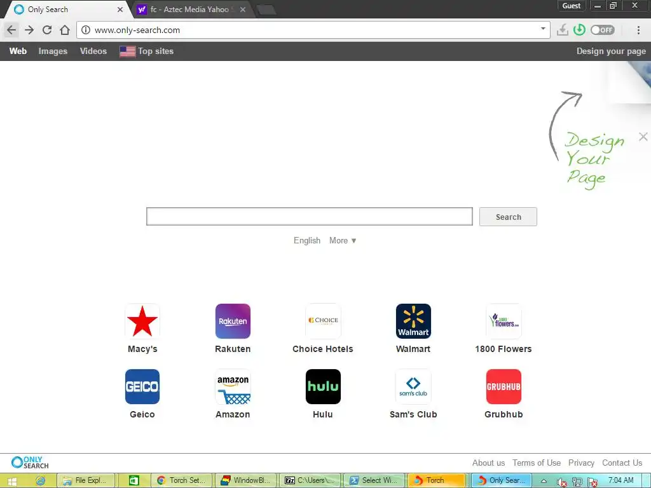
Task: Click the Action Center flag tray icon
Action: pyautogui.click(x=593, y=482)
